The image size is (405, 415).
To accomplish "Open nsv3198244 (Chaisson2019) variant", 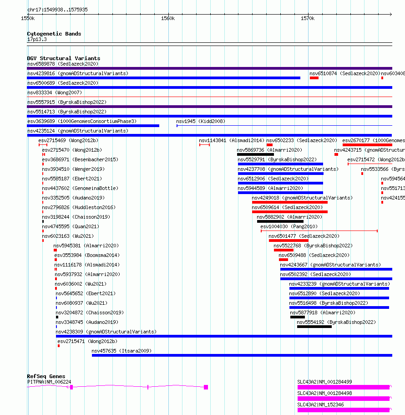I will (76, 216).
